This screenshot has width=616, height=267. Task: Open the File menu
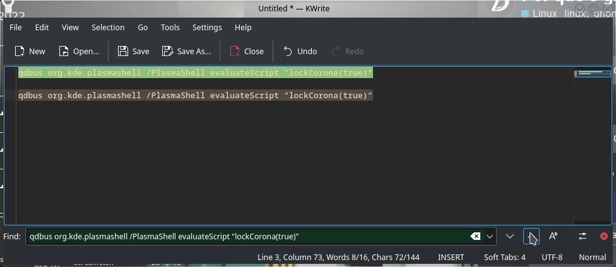tap(16, 28)
